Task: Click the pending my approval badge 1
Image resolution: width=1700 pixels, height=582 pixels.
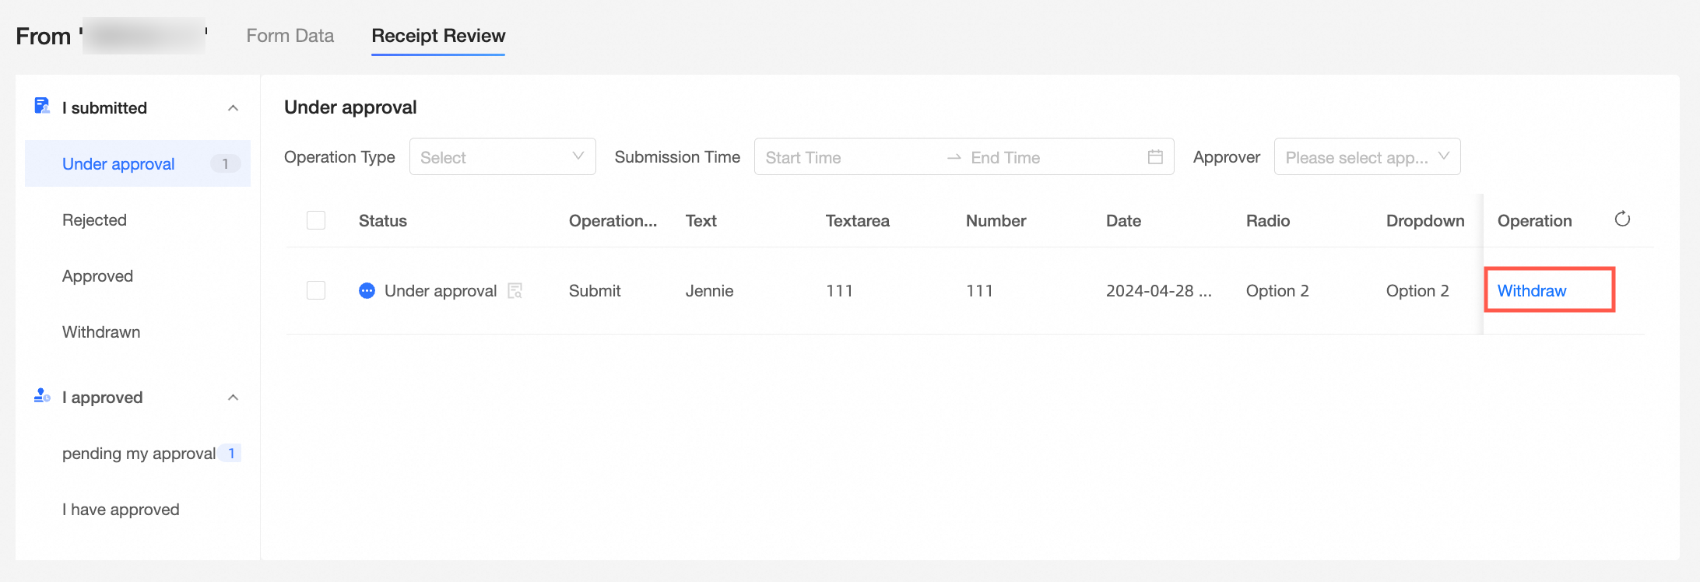Action: click(231, 453)
